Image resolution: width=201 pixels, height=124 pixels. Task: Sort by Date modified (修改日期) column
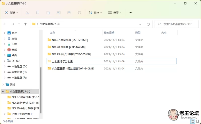coord(109,33)
